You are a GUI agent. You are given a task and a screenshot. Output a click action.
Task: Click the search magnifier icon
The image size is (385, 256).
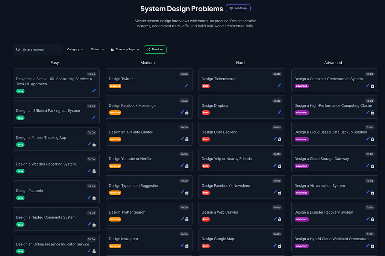pos(18,50)
